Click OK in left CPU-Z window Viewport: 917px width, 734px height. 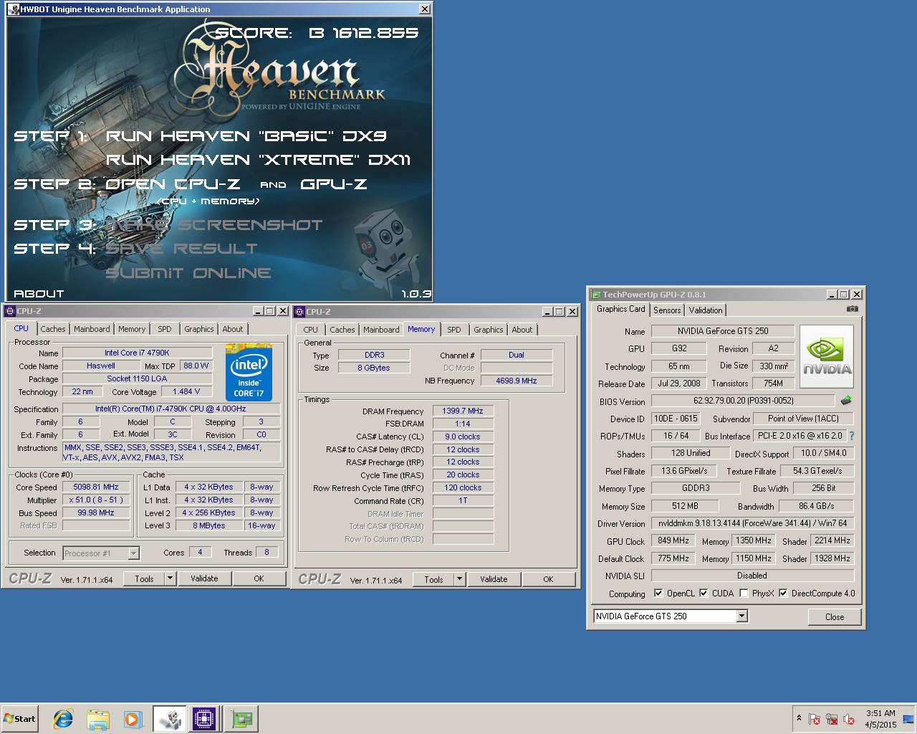[259, 578]
